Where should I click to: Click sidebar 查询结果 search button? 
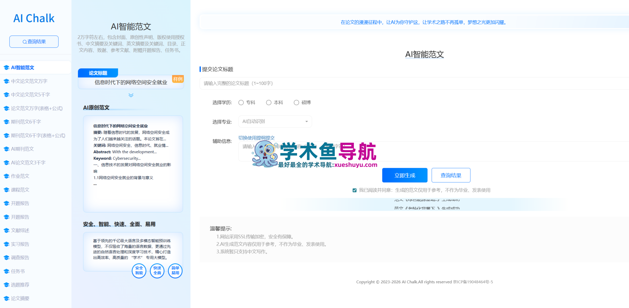point(34,42)
